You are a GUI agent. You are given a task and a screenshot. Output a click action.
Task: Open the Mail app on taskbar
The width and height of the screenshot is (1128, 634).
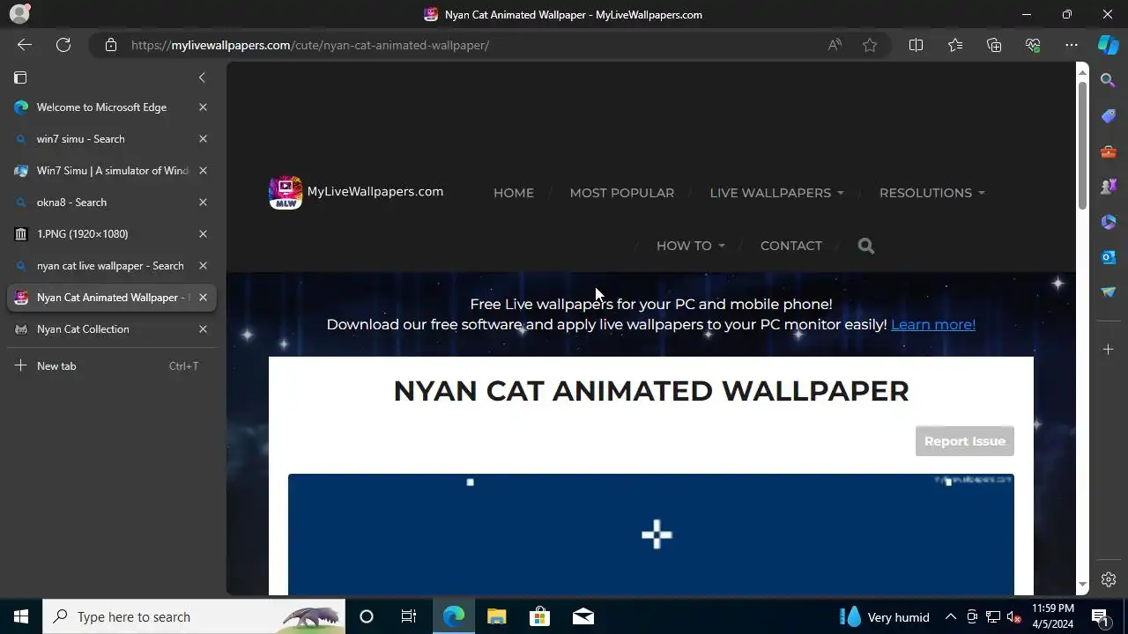pos(583,616)
